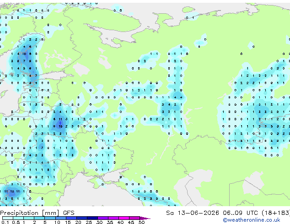Image resolution: width=290 pixels, height=224 pixels.
Task: Select the 1–2 mm legend swatch
Action: click(x=29, y=218)
